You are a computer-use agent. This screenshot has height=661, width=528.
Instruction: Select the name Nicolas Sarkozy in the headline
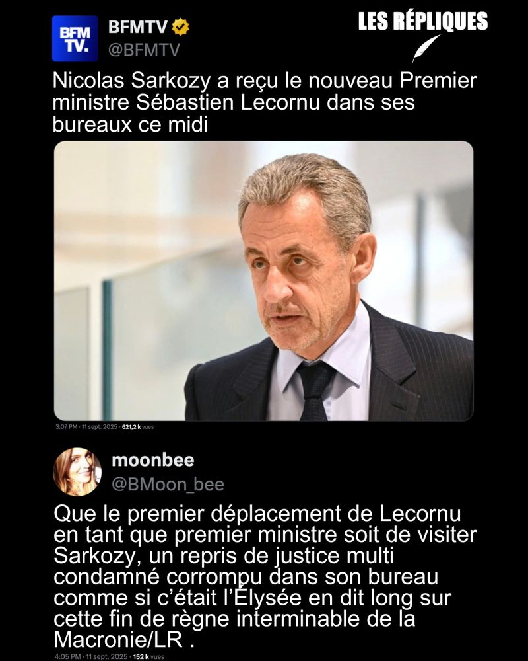[131, 81]
